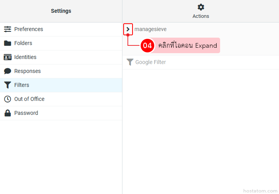Image resolution: width=279 pixels, height=194 pixels.
Task: Click the Preferences sliders icon
Action: 7,29
